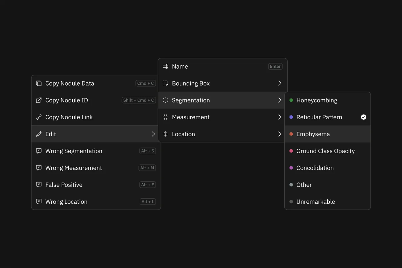Click the Alt + S shortcut badge

[148, 151]
